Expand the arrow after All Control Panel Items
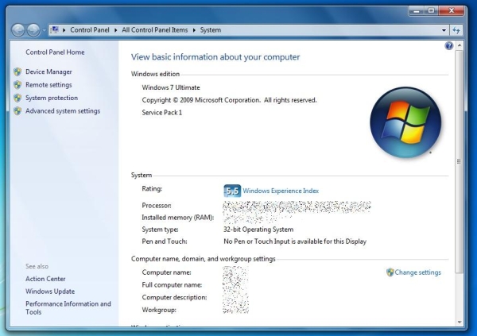The width and height of the screenshot is (477, 336). point(194,30)
